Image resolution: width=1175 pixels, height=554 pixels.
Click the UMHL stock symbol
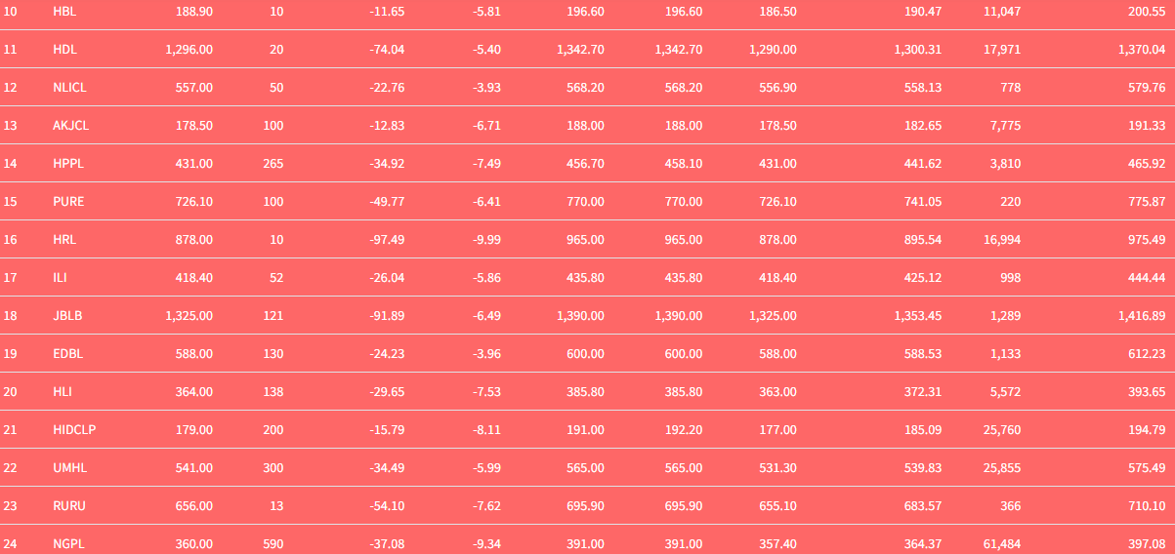point(70,468)
